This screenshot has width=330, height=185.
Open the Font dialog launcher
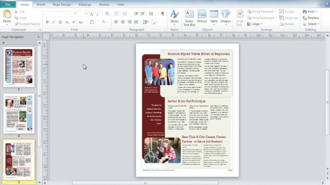pyautogui.click(x=109, y=30)
